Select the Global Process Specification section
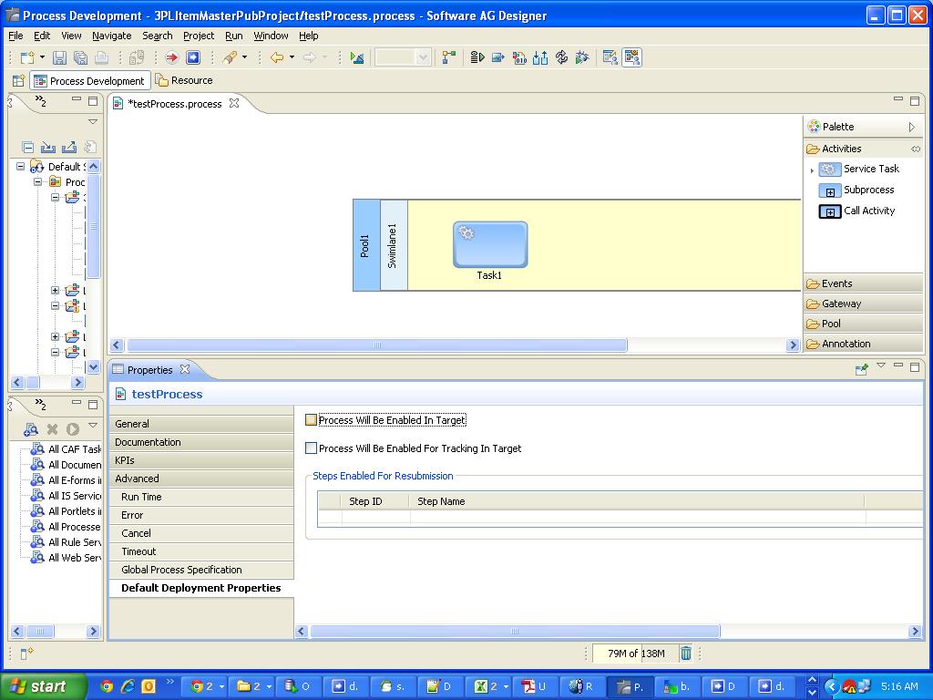933x700 pixels. pos(201,570)
